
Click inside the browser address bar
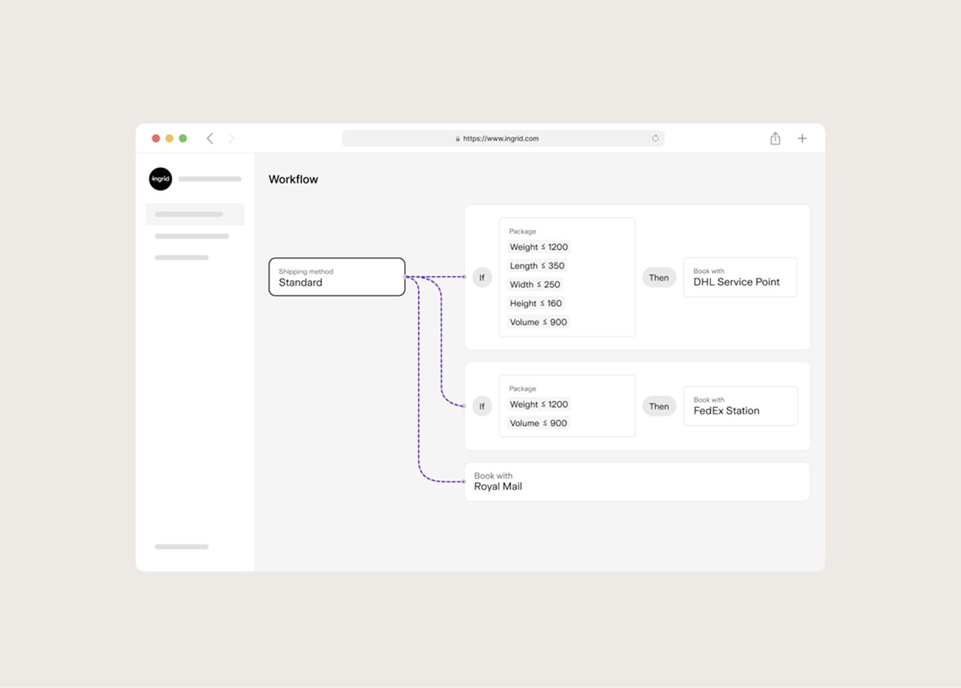pos(503,138)
